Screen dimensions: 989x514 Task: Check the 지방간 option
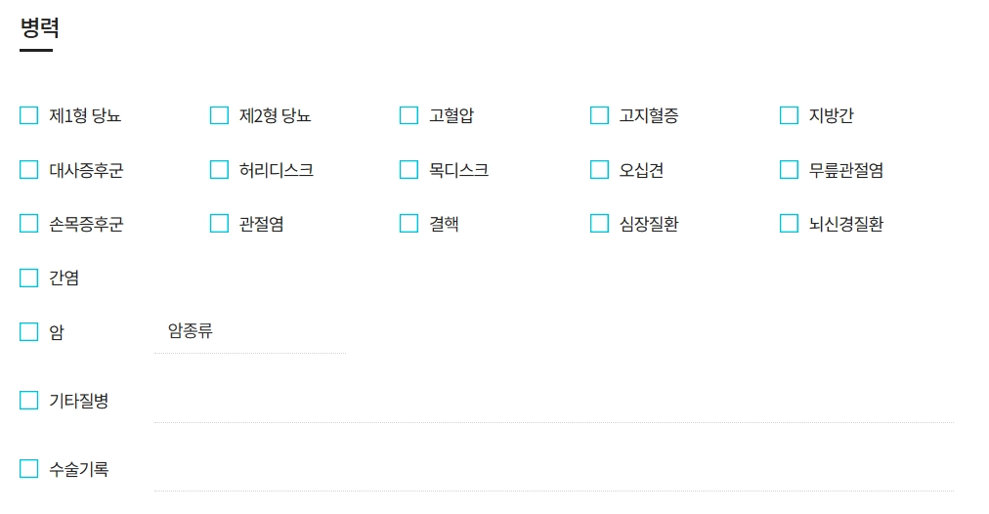point(789,115)
